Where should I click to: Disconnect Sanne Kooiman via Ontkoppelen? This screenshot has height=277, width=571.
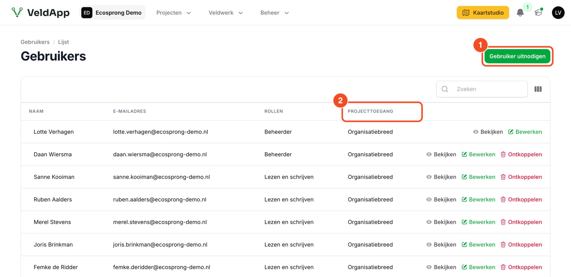[521, 177]
